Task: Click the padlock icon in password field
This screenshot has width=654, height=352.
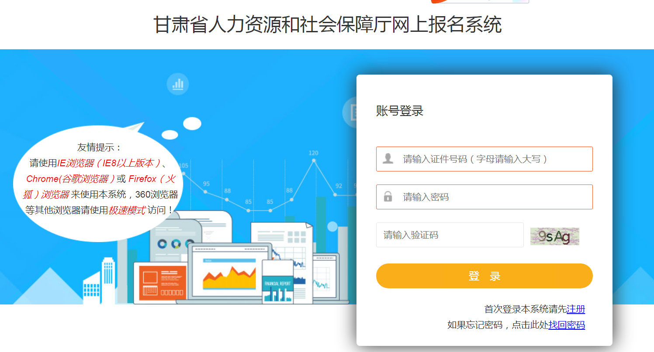Action: point(388,196)
